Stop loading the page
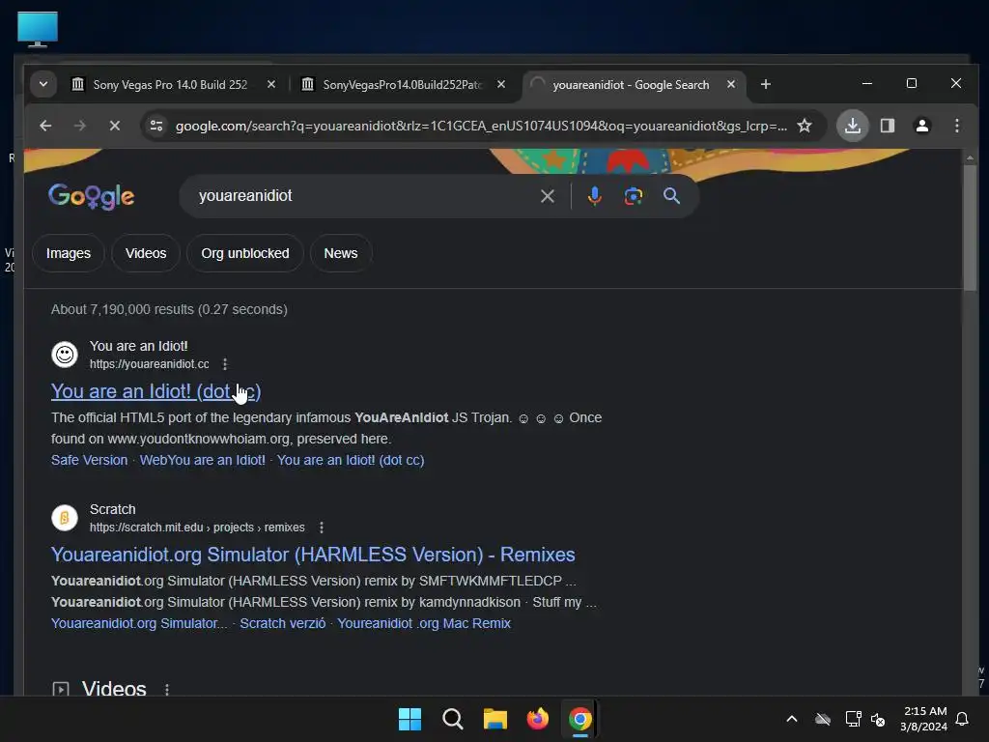 click(x=114, y=126)
